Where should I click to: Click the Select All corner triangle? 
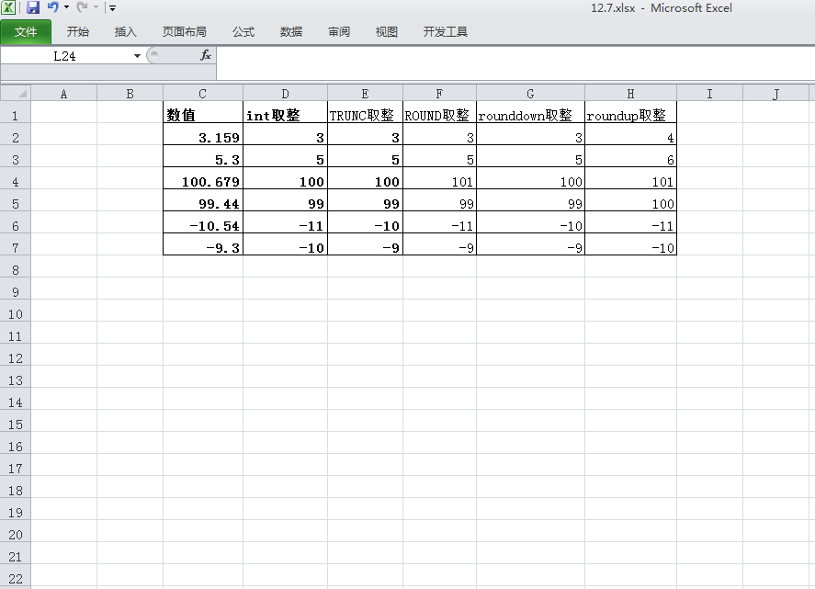[x=16, y=94]
